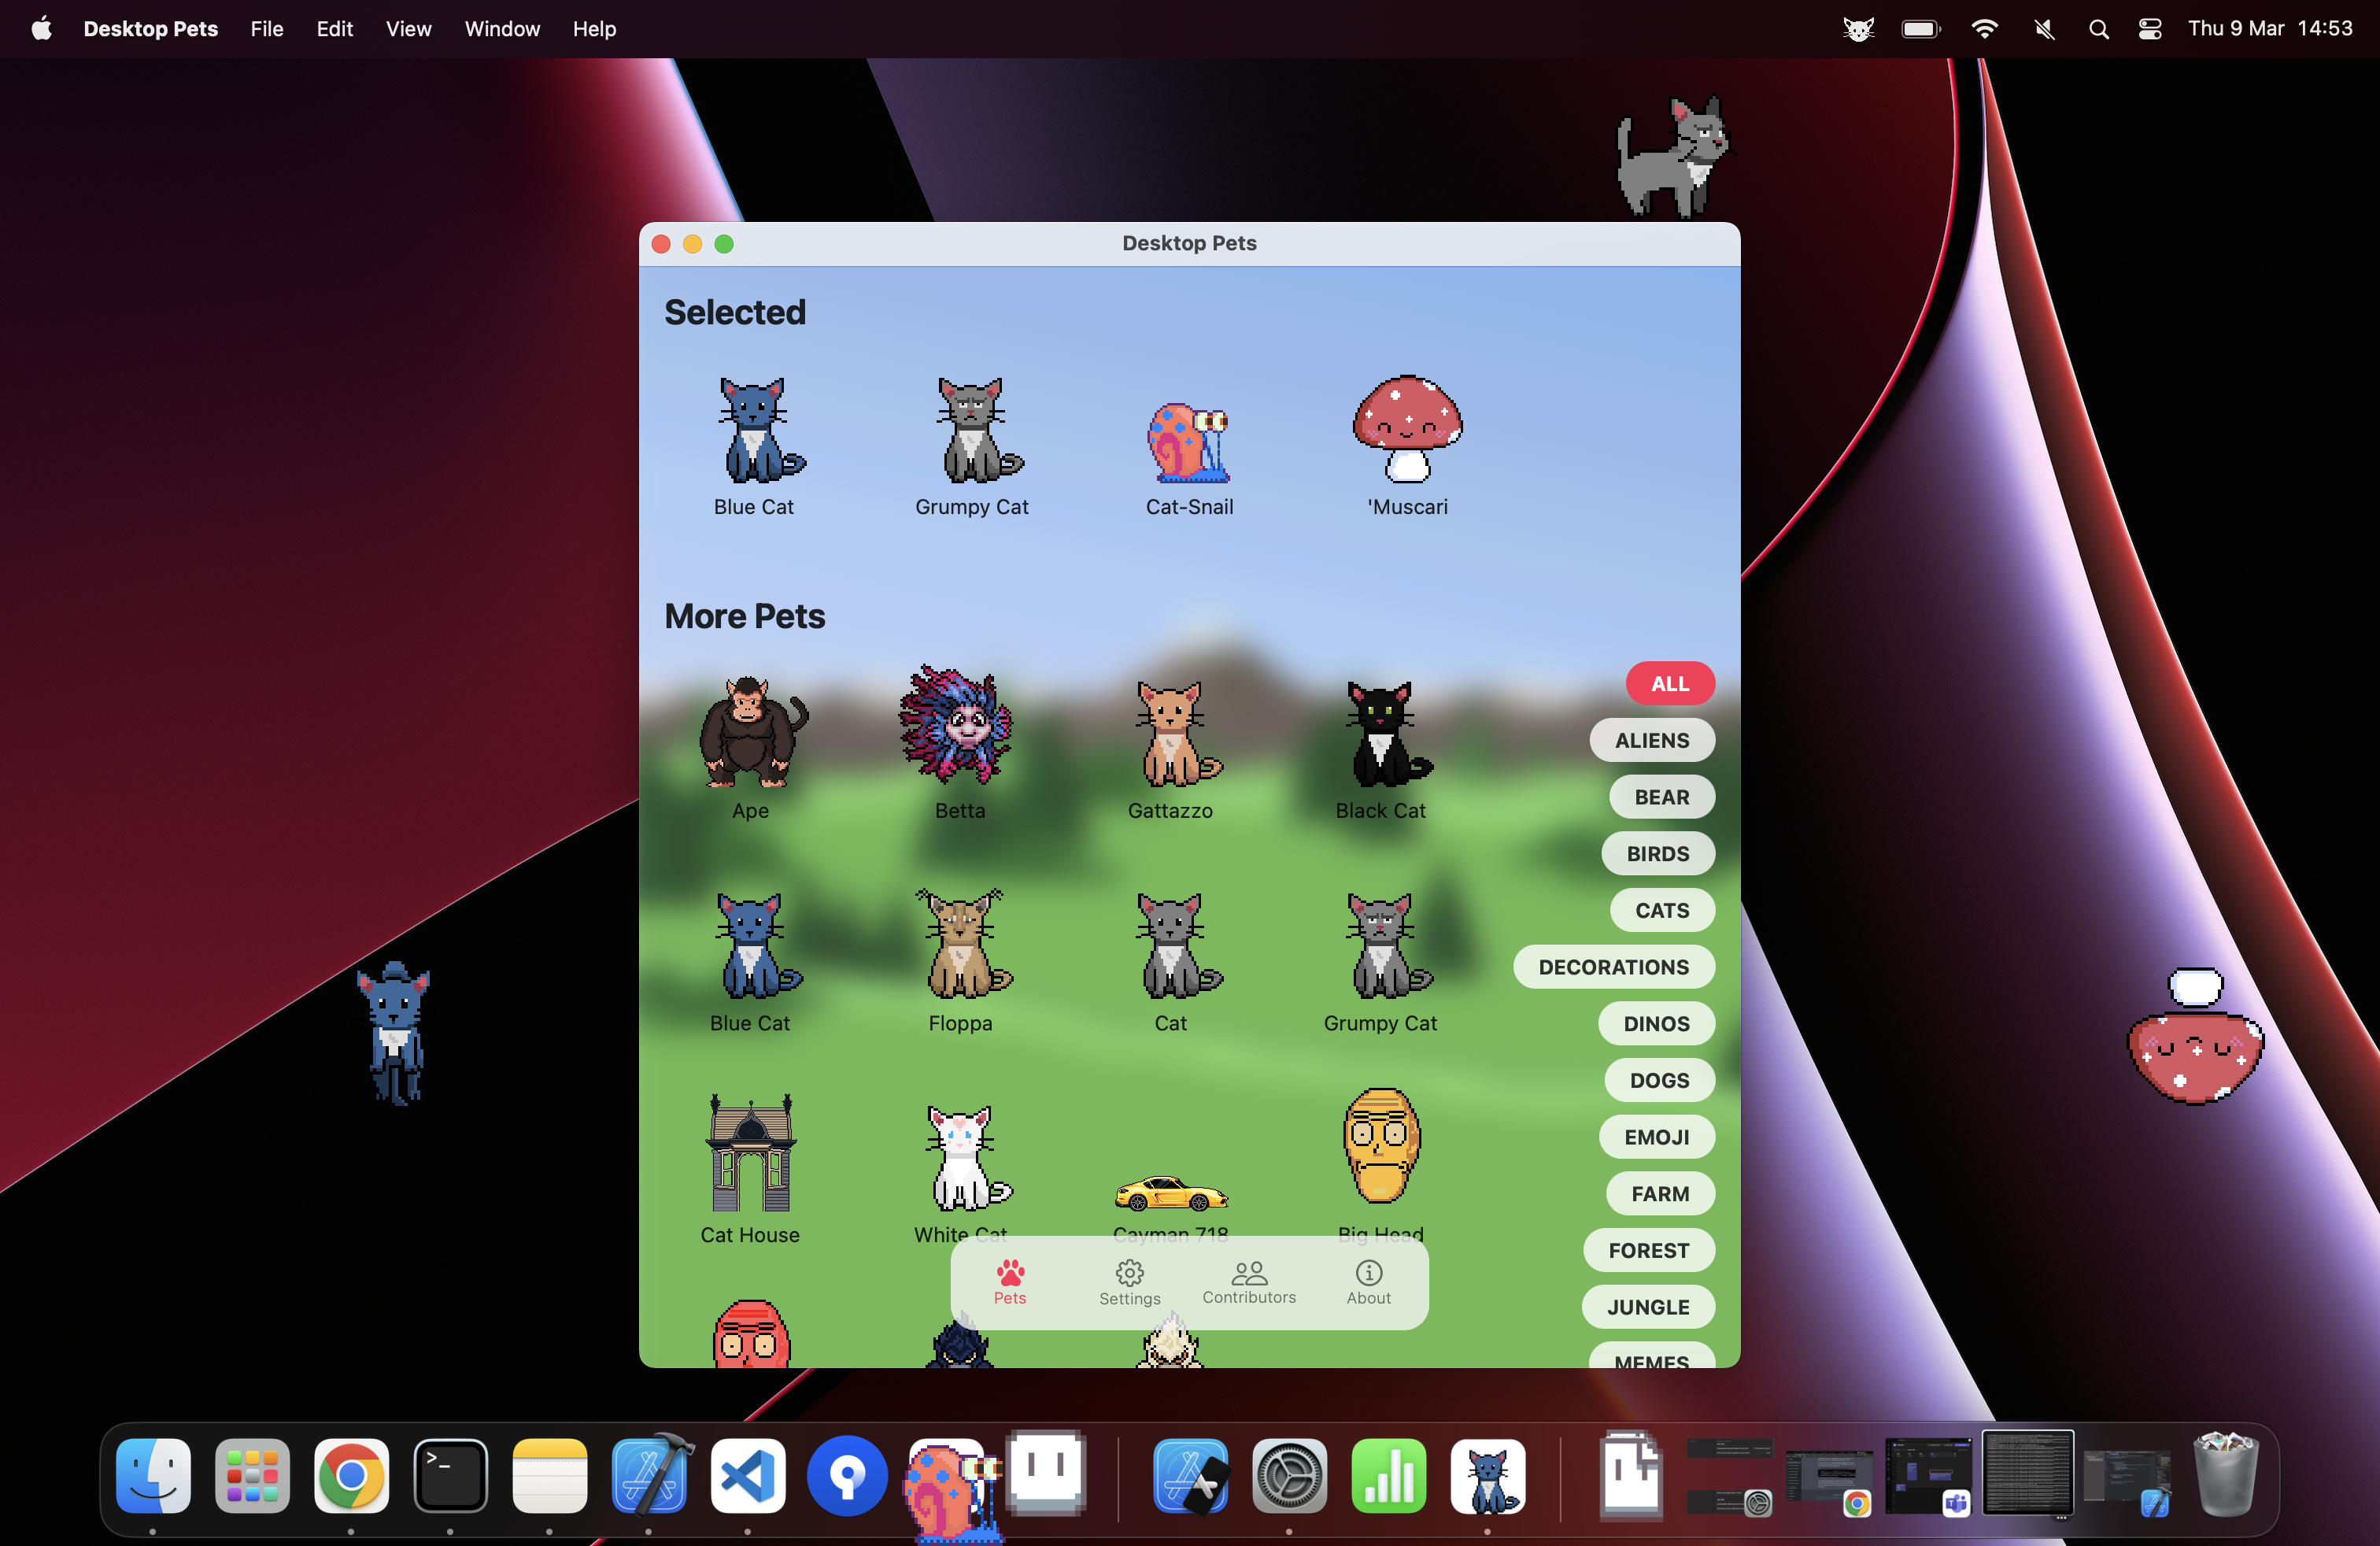Select the yellow Cayman 718 car
The image size is (2380, 1546).
click(x=1171, y=1193)
